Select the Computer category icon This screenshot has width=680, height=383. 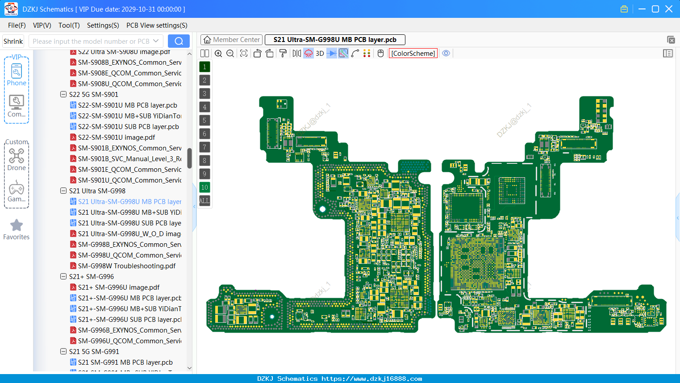(x=17, y=106)
